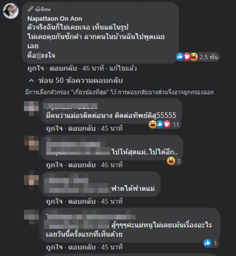
Task: Like the reply mentioning ทิพย์ติสู55555
Action: 55,129
